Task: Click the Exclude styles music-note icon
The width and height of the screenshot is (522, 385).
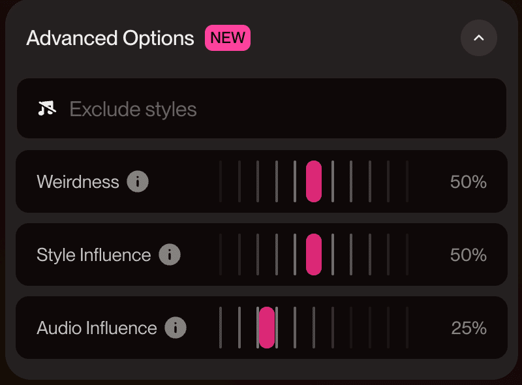Action: pyautogui.click(x=46, y=108)
